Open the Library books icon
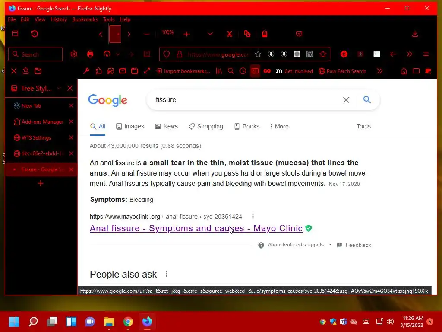This screenshot has width=442, height=332. pyautogui.click(x=219, y=71)
